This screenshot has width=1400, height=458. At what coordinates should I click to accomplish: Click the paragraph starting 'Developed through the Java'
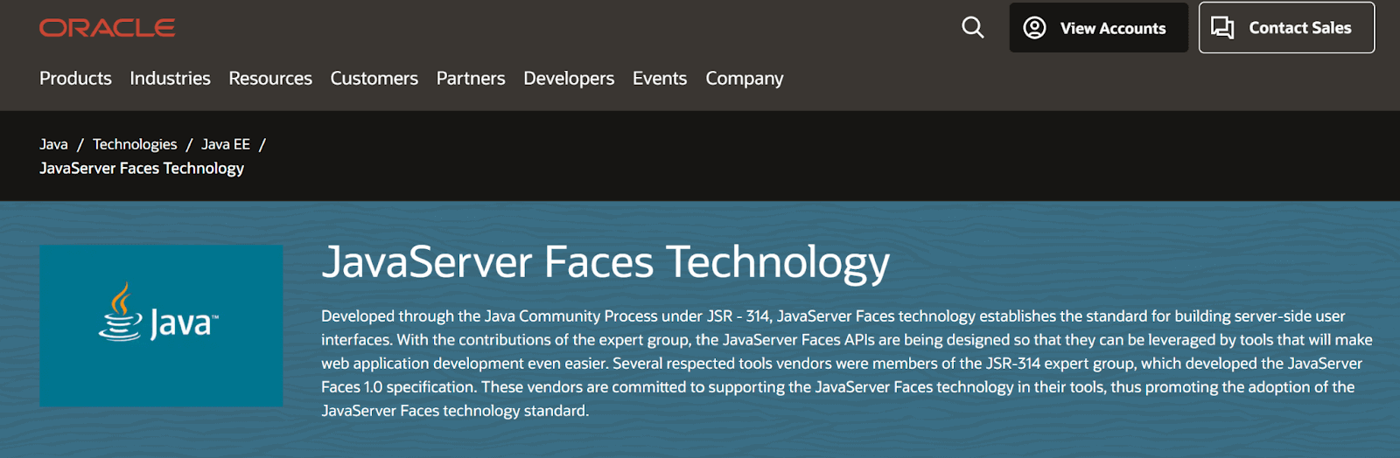tap(846, 363)
